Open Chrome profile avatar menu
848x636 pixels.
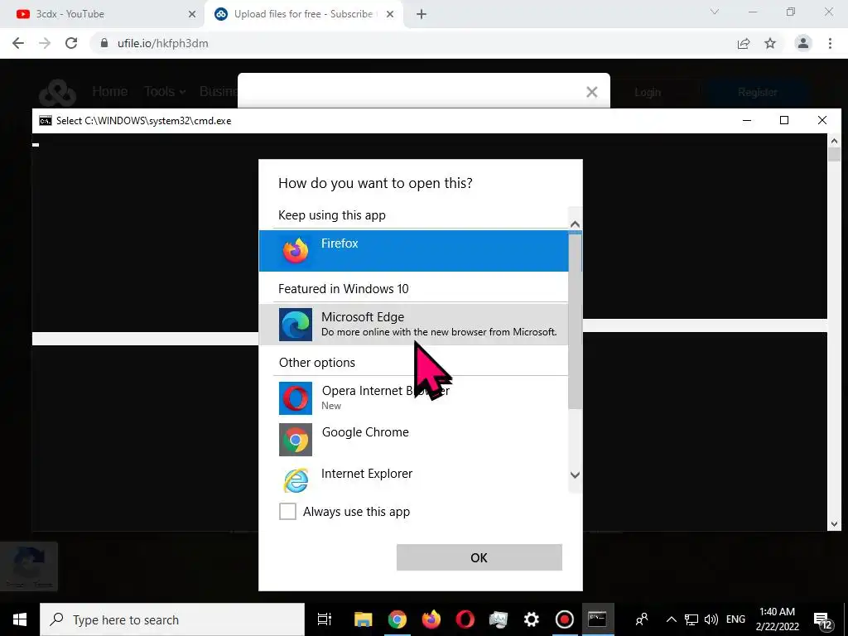pos(803,43)
